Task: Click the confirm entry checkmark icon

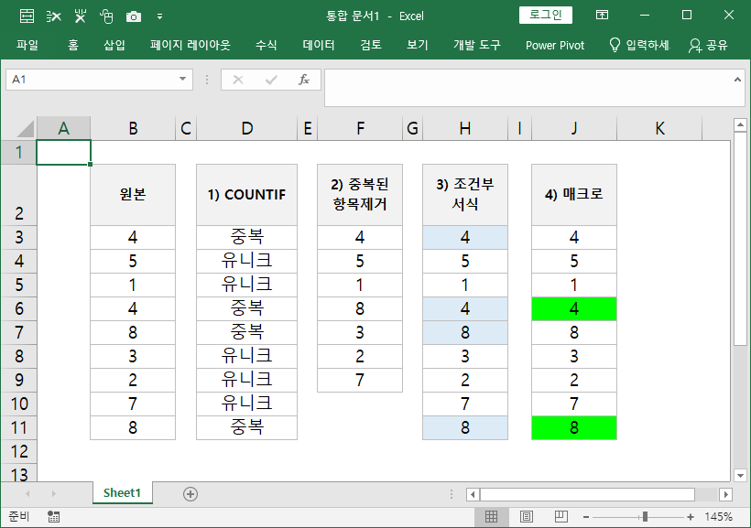Action: tap(271, 80)
